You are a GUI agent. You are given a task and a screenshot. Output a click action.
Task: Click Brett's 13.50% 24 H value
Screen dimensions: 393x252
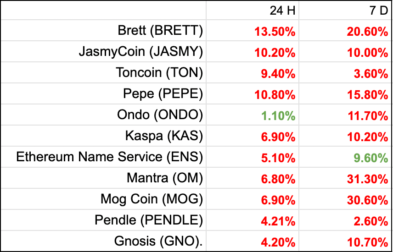pyautogui.click(x=275, y=32)
